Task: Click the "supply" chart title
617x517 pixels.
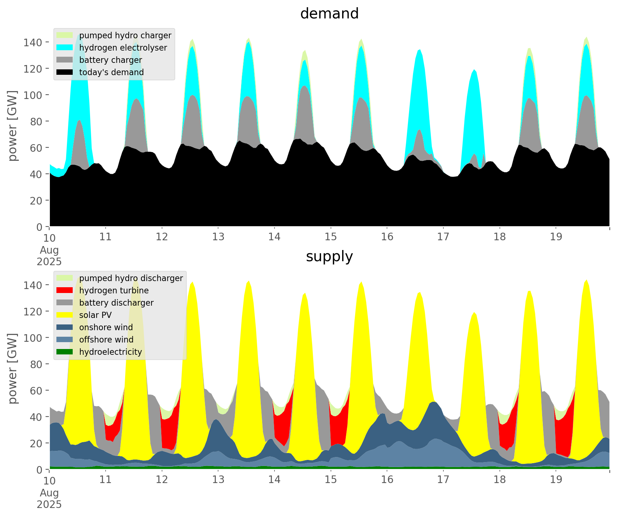Action: click(329, 257)
